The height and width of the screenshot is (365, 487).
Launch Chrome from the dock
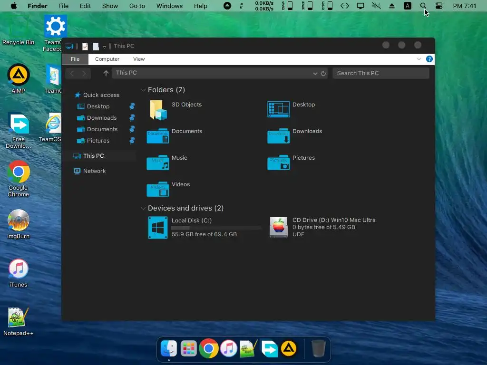click(x=208, y=348)
